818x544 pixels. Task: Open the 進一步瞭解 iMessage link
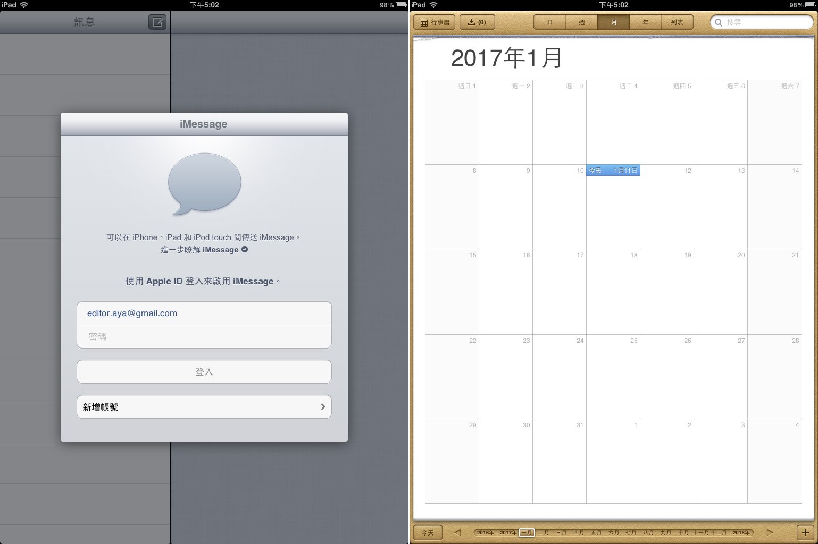tap(204, 250)
